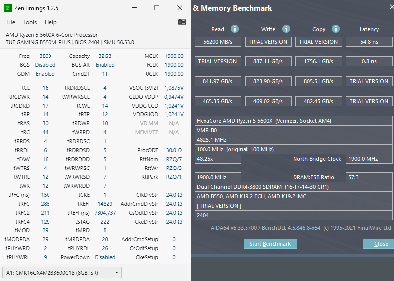394x281 pixels.
Task: Maximize the ZenTimings window
Action: pos(157,8)
